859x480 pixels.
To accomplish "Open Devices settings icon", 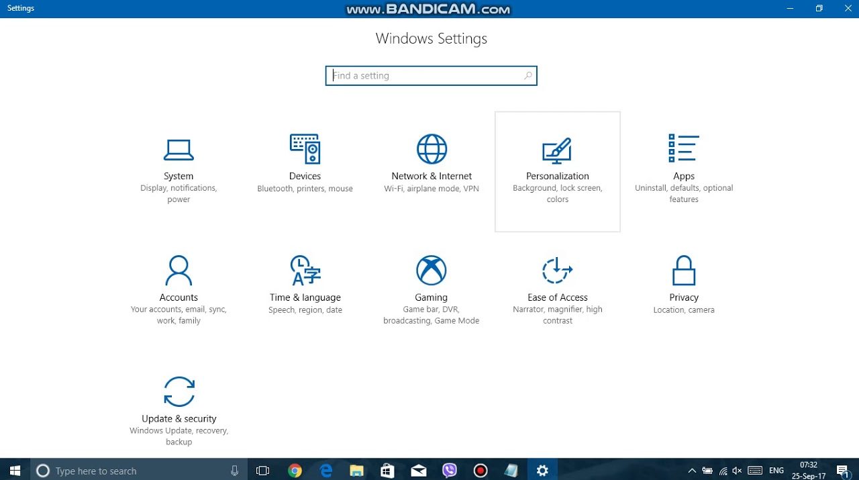I will (305, 149).
